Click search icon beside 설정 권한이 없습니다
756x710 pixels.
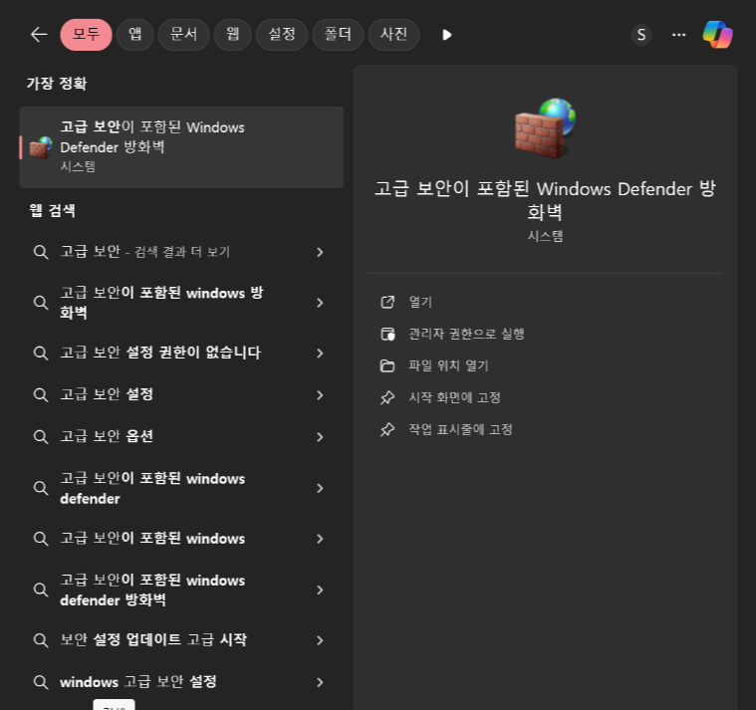point(41,354)
